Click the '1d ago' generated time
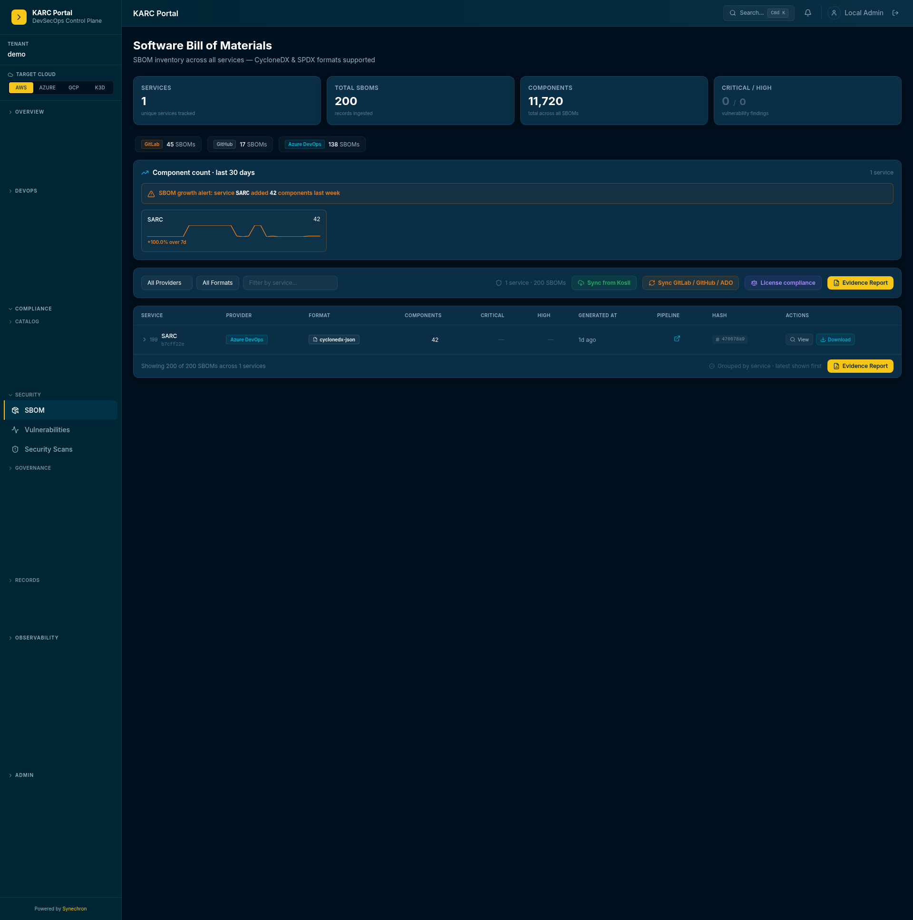This screenshot has width=913, height=920. tap(587, 340)
